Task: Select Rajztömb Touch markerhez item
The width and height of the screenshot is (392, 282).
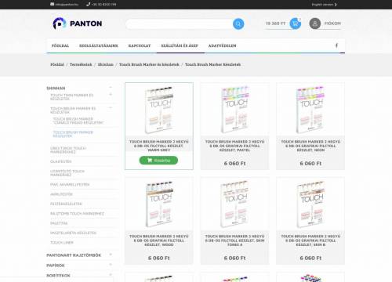Action: click(77, 214)
